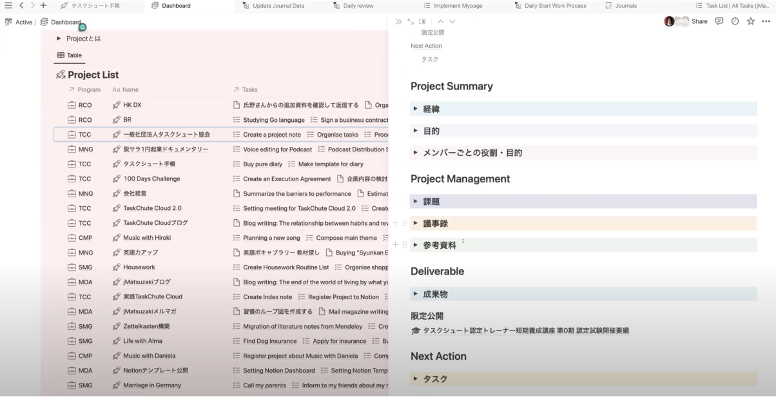The width and height of the screenshot is (776, 397).
Task: Open タスクシュート認定トレーナー短期養成講座 page link
Action: point(525,331)
